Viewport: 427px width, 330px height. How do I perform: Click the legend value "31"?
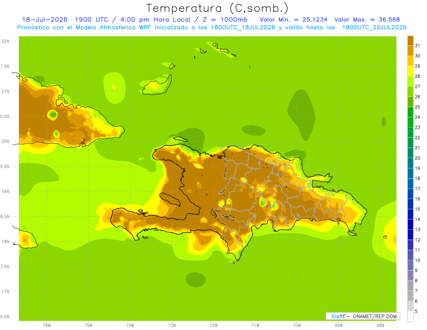click(x=417, y=46)
